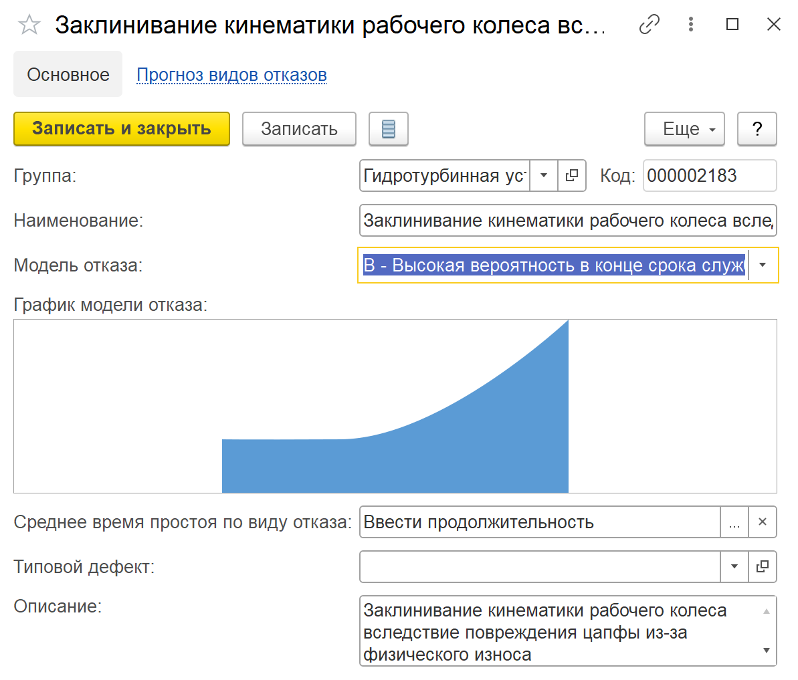This screenshot has width=798, height=680.
Task: Expand the Группа dropdown list
Action: pyautogui.click(x=544, y=176)
